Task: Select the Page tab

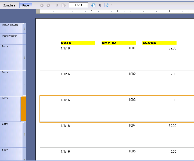Action: 26,5
